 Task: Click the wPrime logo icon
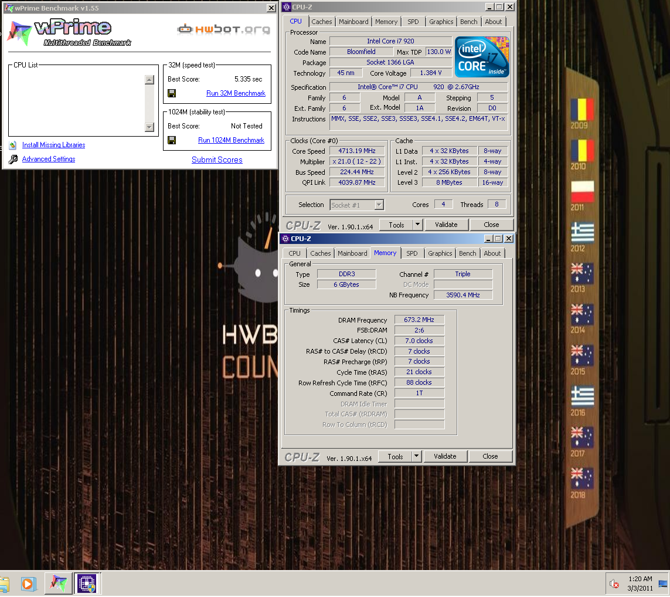(x=20, y=32)
